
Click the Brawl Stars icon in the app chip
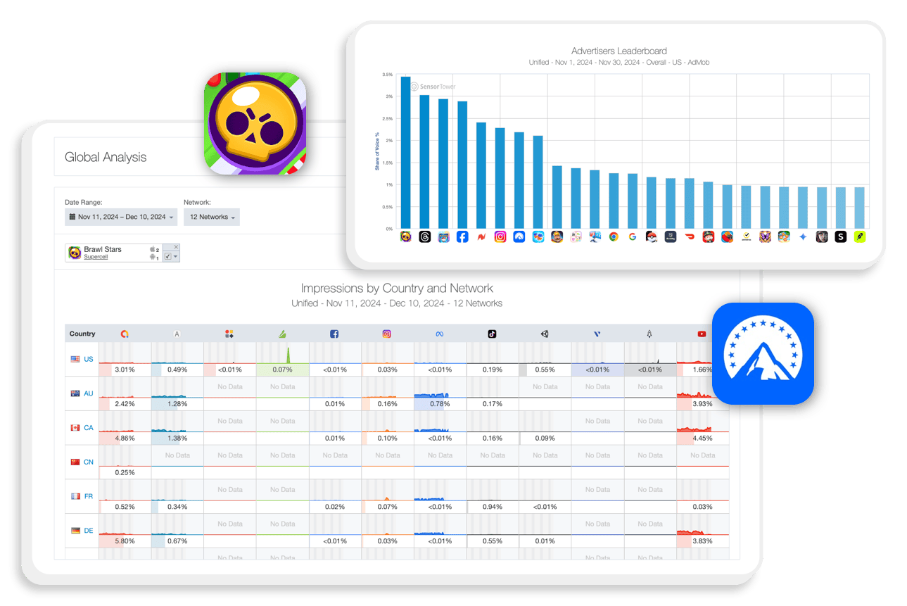tap(75, 252)
